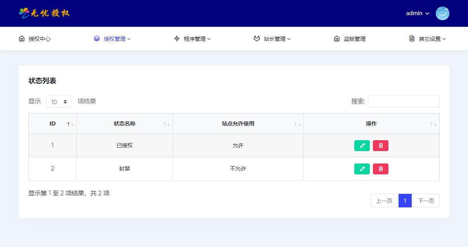The height and width of the screenshot is (247, 468).
Task: Open the 授权管理 dropdown menu
Action: click(116, 38)
